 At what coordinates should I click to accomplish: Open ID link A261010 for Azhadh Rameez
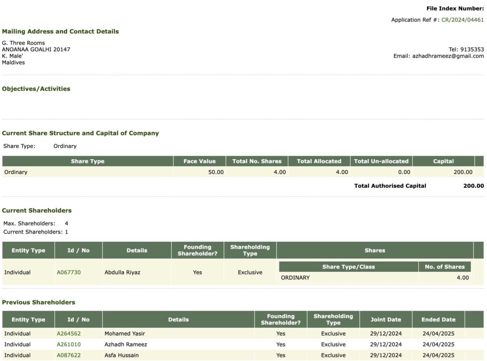tap(68, 344)
